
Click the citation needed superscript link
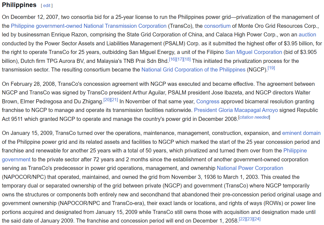click(254, 117)
